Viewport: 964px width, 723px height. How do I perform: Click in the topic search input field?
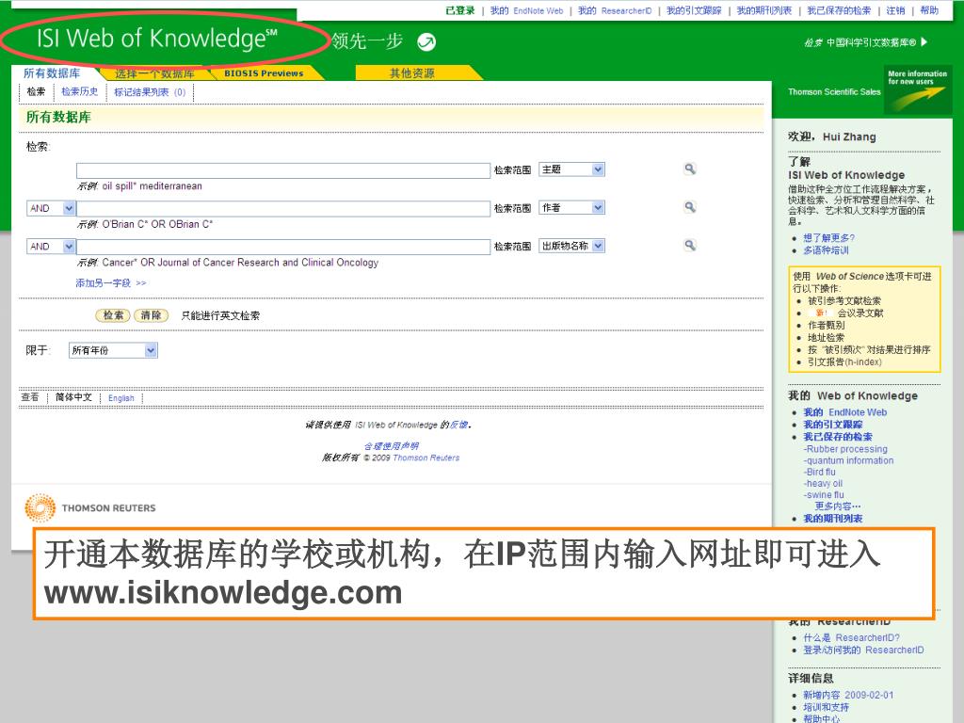click(283, 170)
